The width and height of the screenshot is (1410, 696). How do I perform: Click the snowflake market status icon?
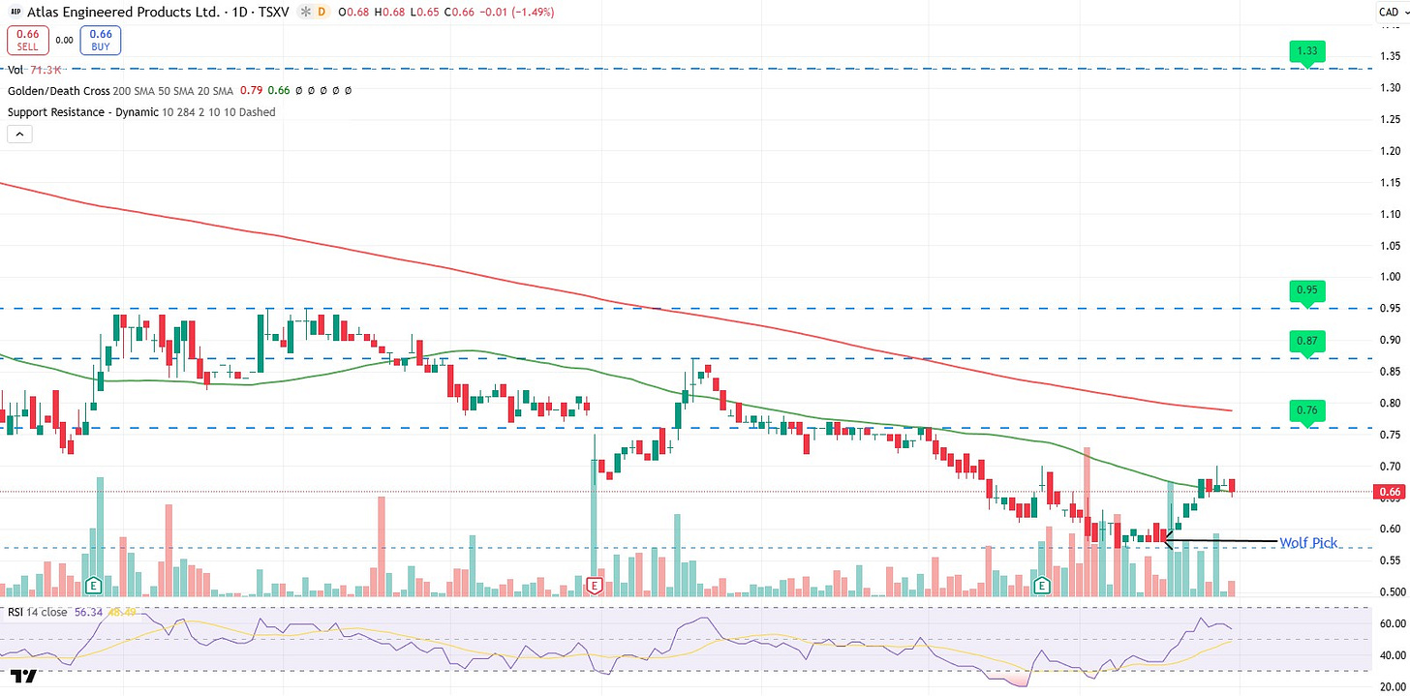point(307,12)
